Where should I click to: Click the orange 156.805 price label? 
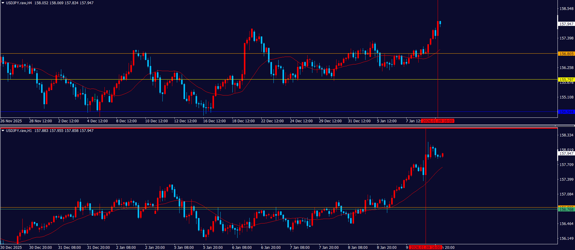[x=566, y=54]
